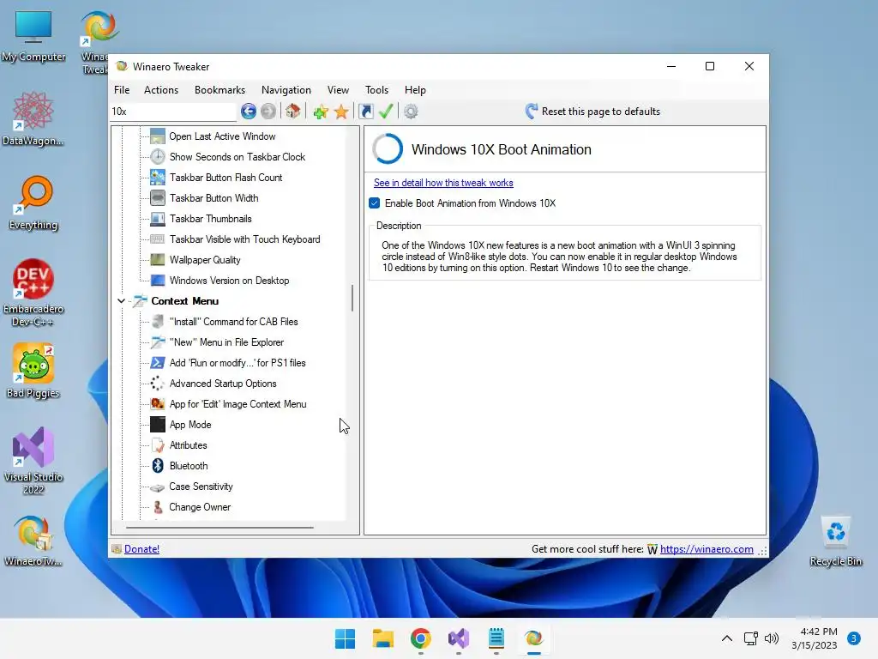
Task: Select the Change Owner tree item
Action: coord(200,507)
